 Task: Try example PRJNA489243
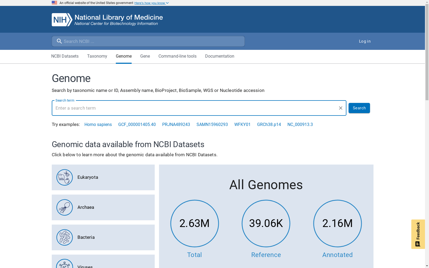[x=176, y=125]
